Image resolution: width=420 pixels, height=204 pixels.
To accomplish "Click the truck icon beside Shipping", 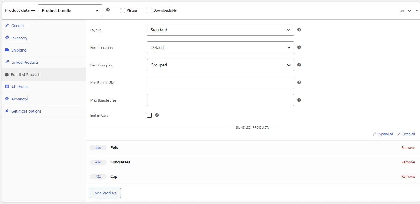I will coord(7,50).
